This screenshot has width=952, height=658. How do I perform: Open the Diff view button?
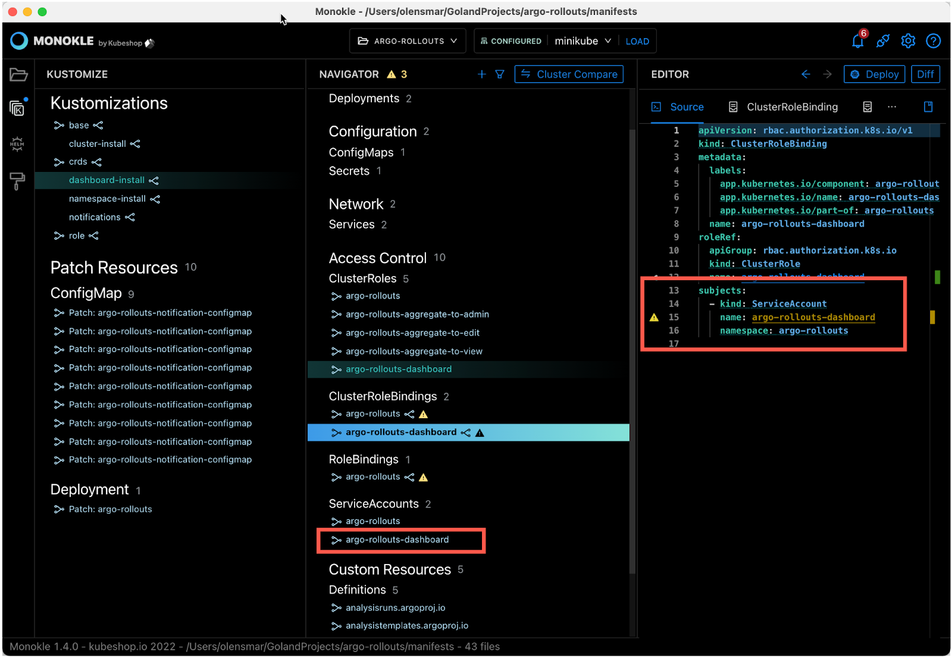925,74
